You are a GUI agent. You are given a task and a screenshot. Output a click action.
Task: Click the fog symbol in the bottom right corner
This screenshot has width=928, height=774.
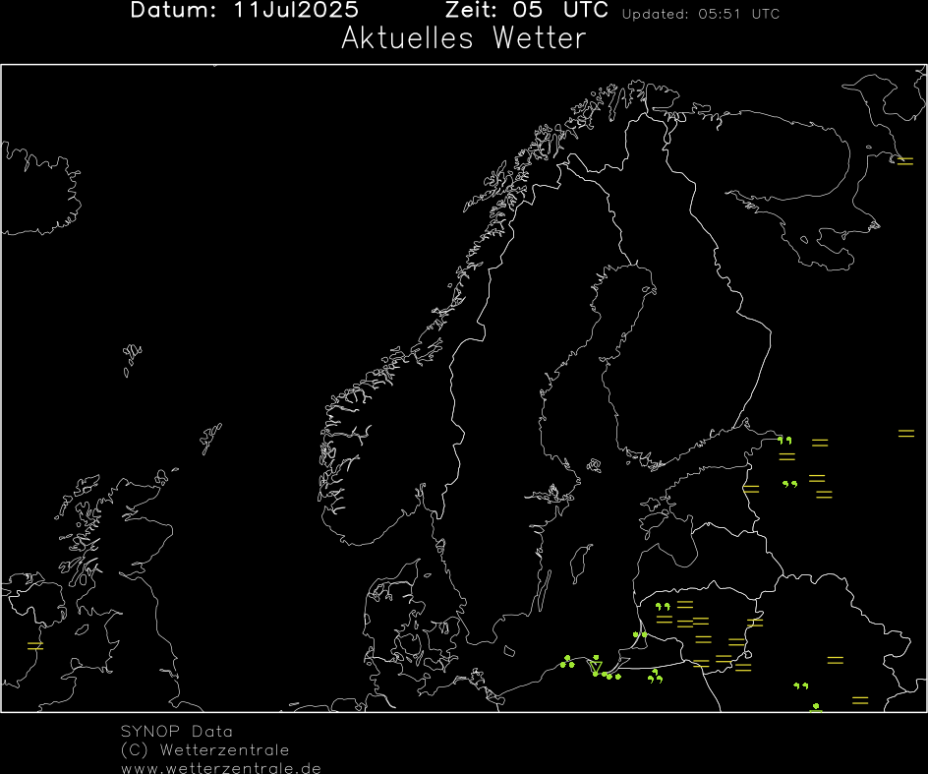[860, 700]
